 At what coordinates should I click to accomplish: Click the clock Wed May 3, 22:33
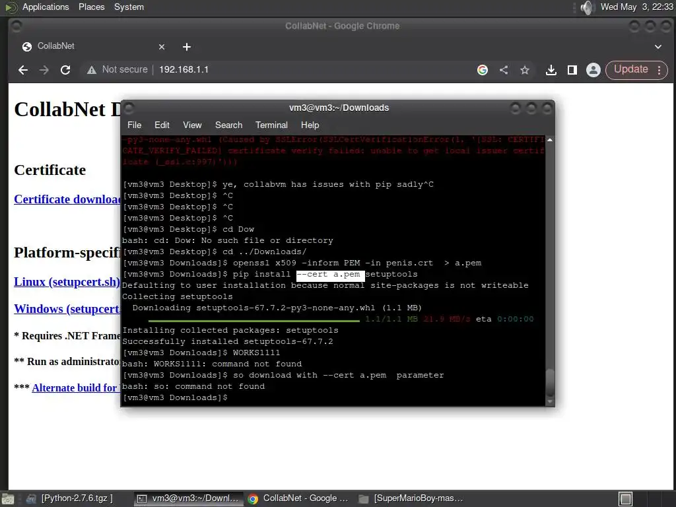point(636,7)
